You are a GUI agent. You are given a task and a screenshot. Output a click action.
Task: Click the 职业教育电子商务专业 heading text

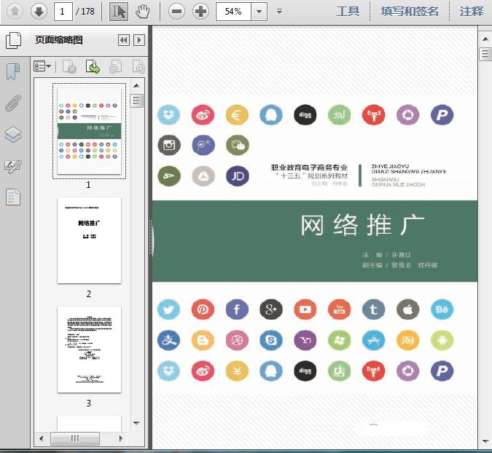click(309, 168)
